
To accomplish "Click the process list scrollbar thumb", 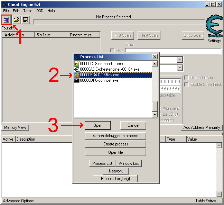I will 155,106.
